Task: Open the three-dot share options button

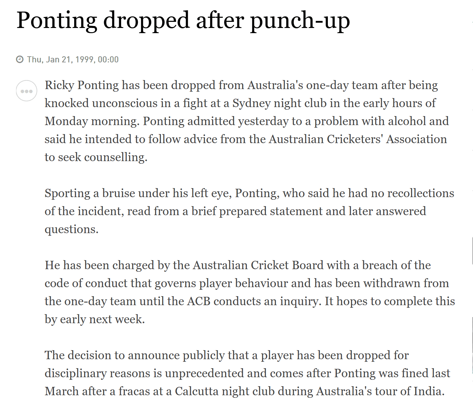Action: 27,91
